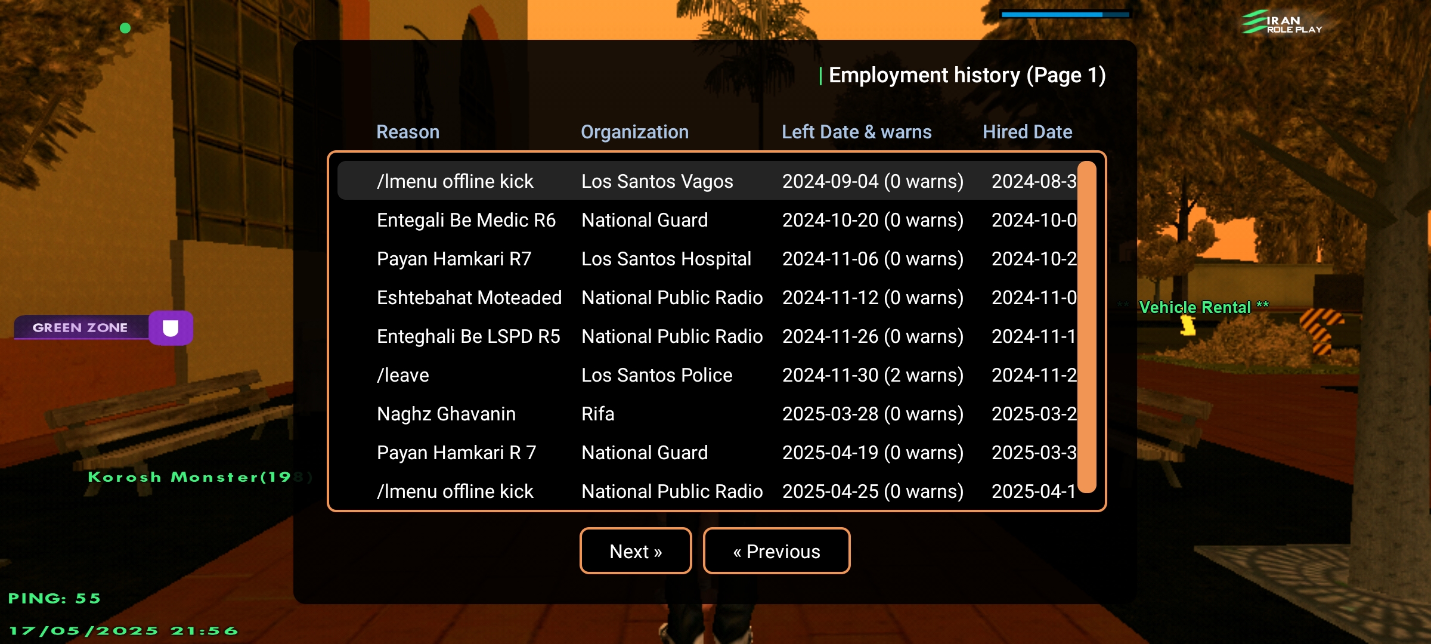Click the GREEN ZONE label
The width and height of the screenshot is (1431, 644).
(x=80, y=327)
